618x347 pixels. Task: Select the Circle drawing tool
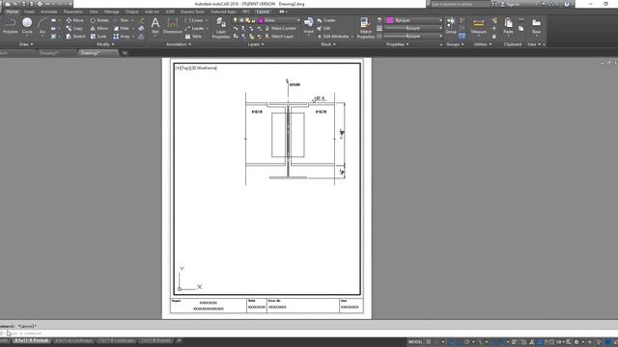click(x=27, y=26)
